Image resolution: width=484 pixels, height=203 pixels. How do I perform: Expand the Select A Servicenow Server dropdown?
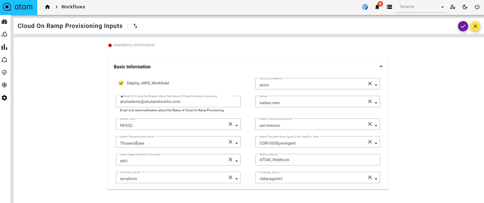tap(376, 126)
